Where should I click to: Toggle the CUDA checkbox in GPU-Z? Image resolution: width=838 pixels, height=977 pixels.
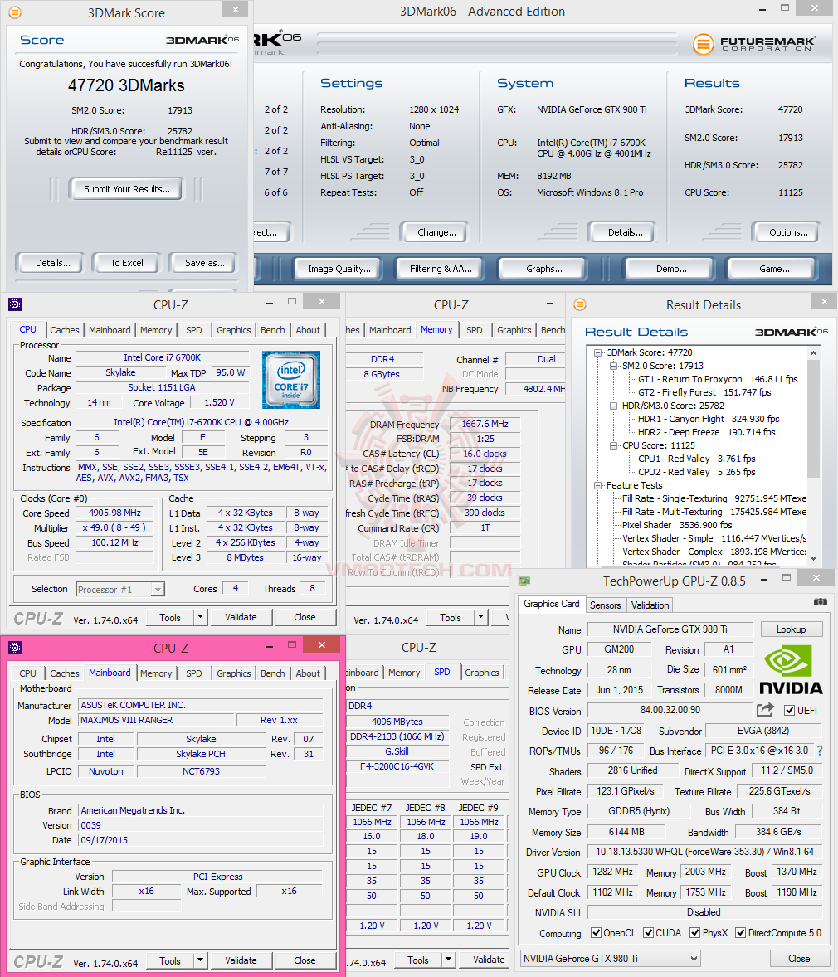pyautogui.click(x=649, y=933)
